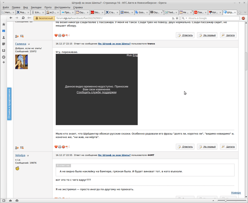This screenshot has width=248, height=203.
Task: Toggle the panel button in the status bar
Action: (3, 200)
